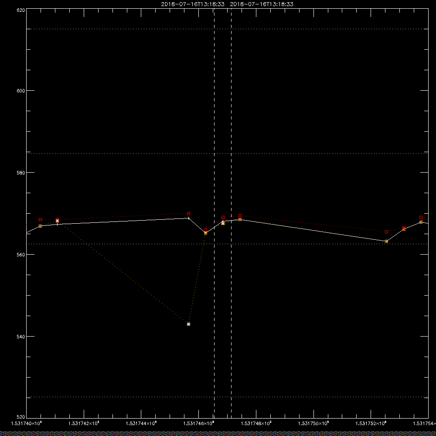Screen dimensions: 436x436
Task: Click the 620 y-axis label
Action: pos(21,10)
